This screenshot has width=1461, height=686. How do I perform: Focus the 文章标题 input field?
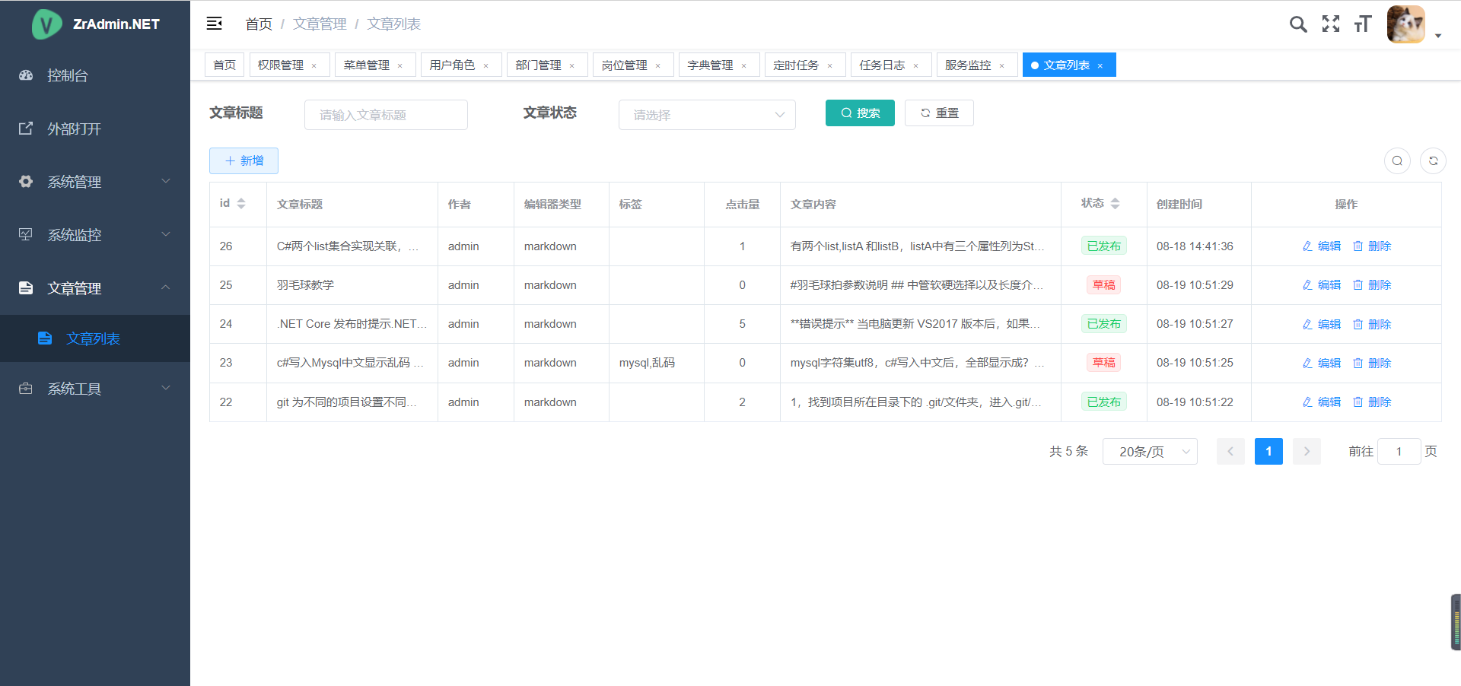[x=386, y=115]
